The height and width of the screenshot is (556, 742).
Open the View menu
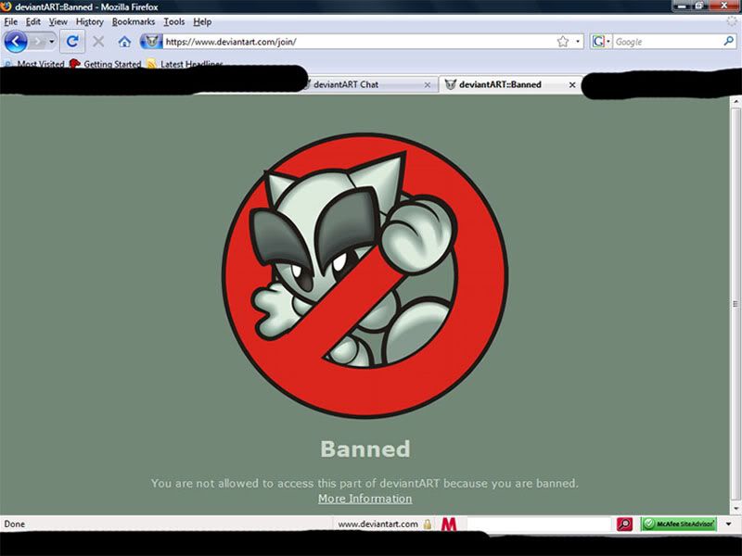click(x=58, y=21)
